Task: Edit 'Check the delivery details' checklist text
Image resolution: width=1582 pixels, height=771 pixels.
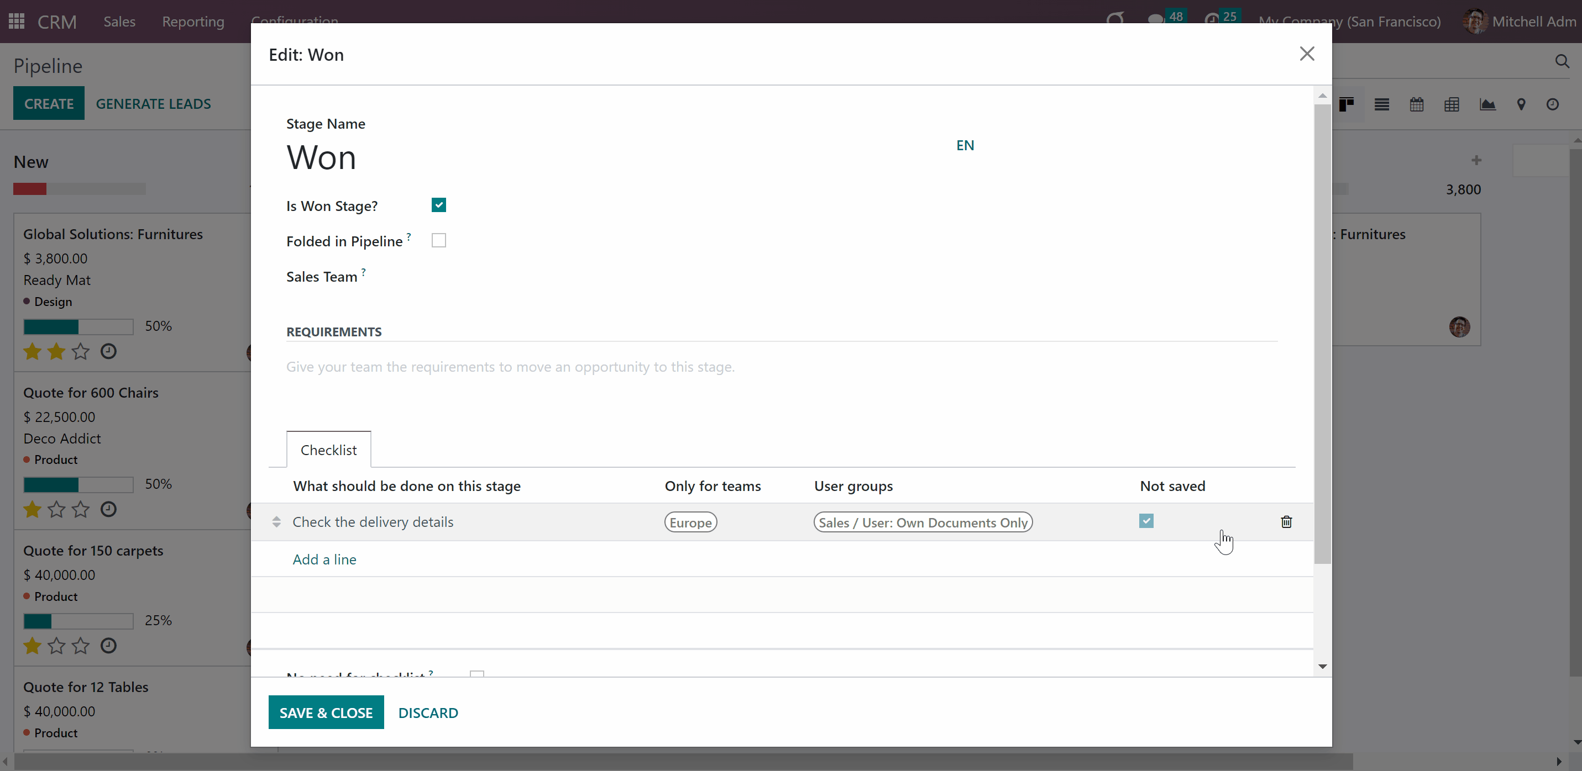Action: pos(373,522)
